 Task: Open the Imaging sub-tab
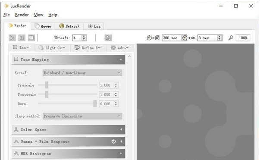click(22, 47)
